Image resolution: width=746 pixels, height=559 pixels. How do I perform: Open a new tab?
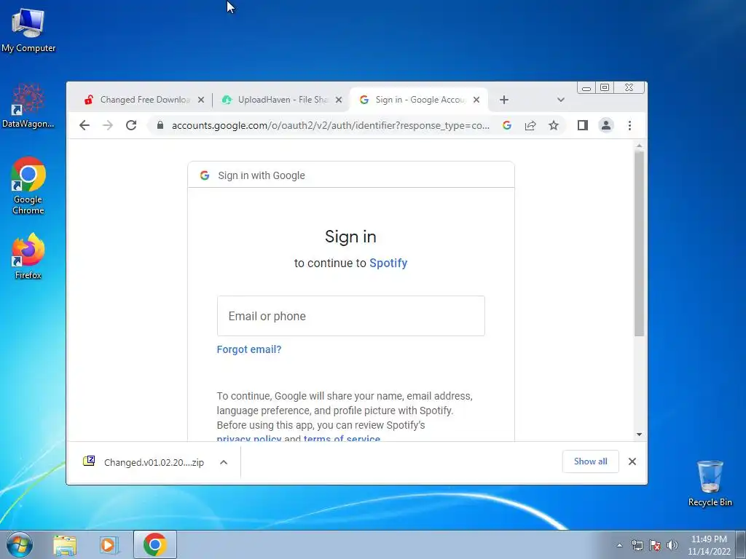pyautogui.click(x=504, y=100)
